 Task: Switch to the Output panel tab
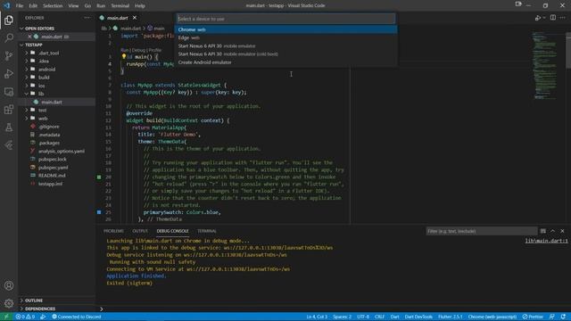click(x=140, y=231)
